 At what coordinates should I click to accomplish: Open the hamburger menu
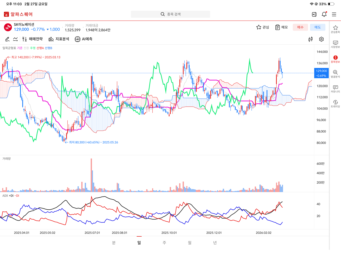coord(334,14)
